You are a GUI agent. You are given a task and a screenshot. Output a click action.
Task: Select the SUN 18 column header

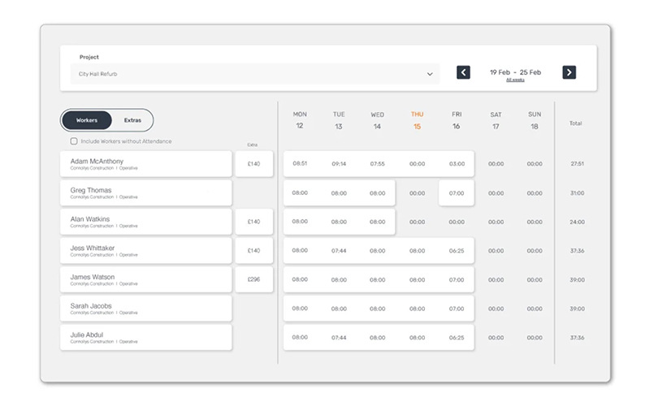pos(535,120)
